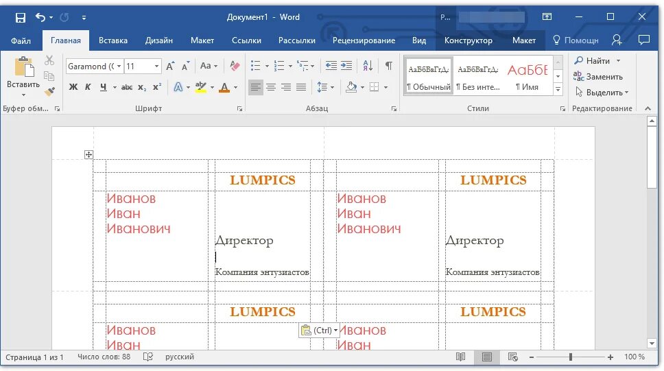
Task: Copy selection with the copy icon
Action: pos(49,76)
